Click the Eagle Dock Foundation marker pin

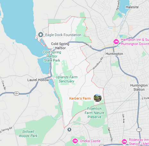[x=41, y=35]
